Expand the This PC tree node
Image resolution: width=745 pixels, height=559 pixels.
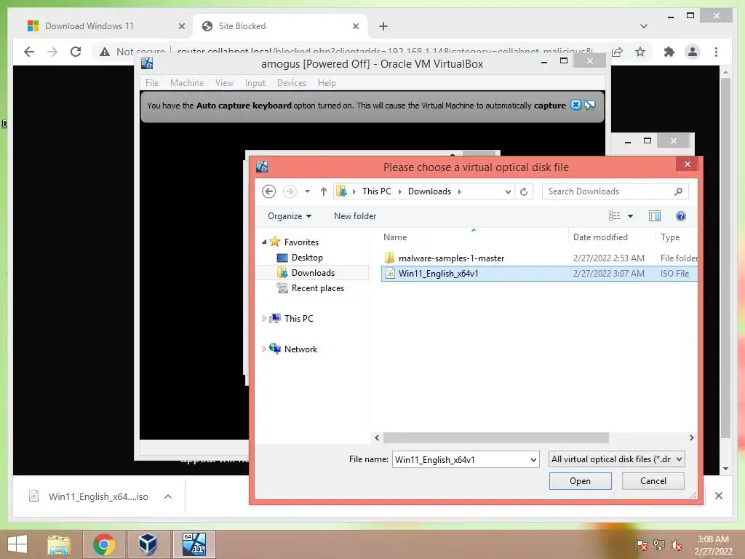point(264,319)
